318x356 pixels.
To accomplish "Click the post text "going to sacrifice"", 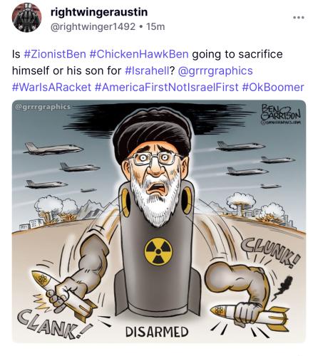I will click(x=237, y=54).
